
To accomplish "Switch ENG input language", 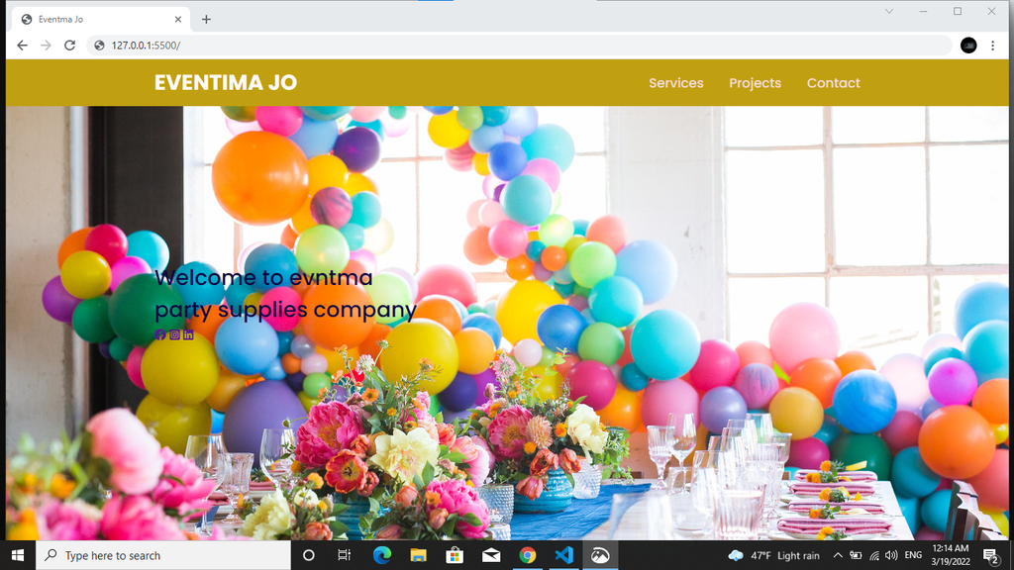I will [x=913, y=555].
